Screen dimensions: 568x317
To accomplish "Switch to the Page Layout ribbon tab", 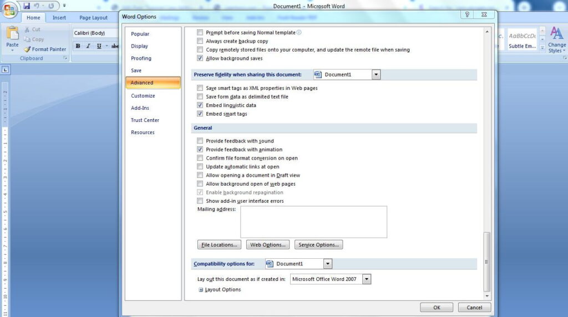I will tap(93, 17).
